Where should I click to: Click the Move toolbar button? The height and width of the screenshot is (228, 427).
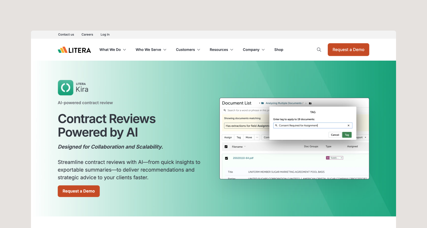(249, 137)
